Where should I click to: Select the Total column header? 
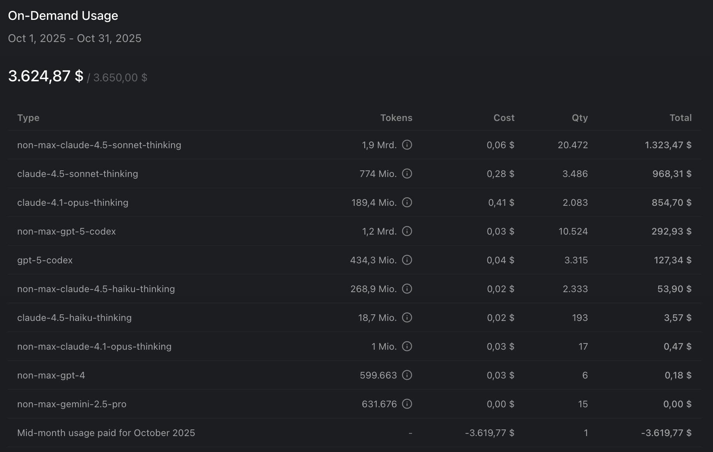pyautogui.click(x=680, y=118)
